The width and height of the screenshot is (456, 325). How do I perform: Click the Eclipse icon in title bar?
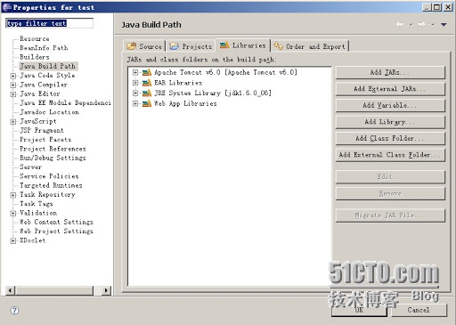click(x=7, y=7)
